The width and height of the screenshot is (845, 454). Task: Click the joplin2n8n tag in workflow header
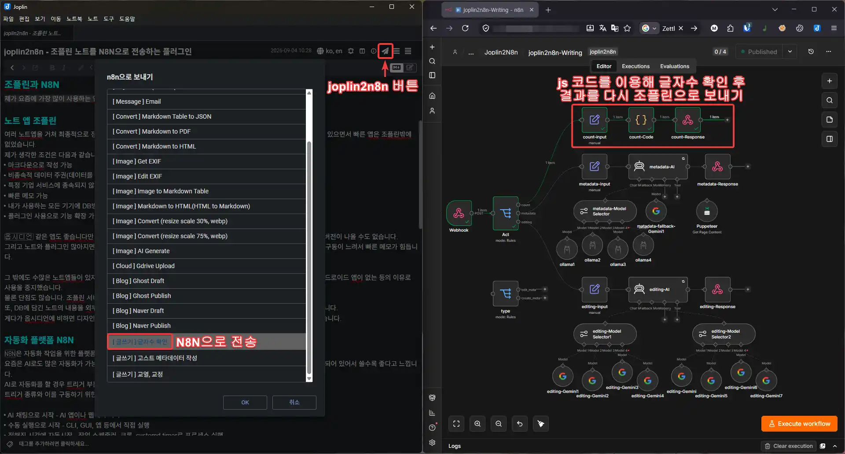tap(603, 52)
